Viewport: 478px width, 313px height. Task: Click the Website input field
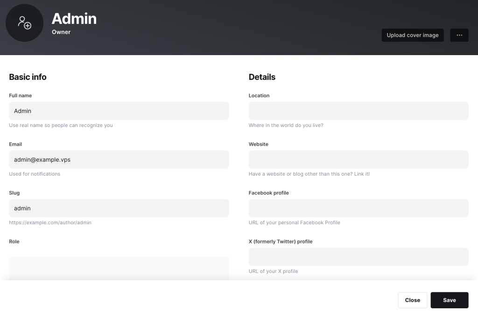point(358,159)
